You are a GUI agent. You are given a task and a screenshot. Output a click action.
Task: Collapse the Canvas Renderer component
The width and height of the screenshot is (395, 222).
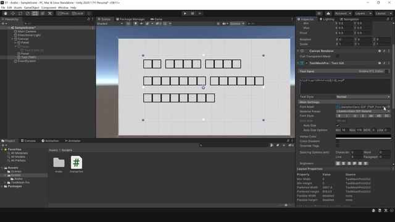click(x=298, y=51)
